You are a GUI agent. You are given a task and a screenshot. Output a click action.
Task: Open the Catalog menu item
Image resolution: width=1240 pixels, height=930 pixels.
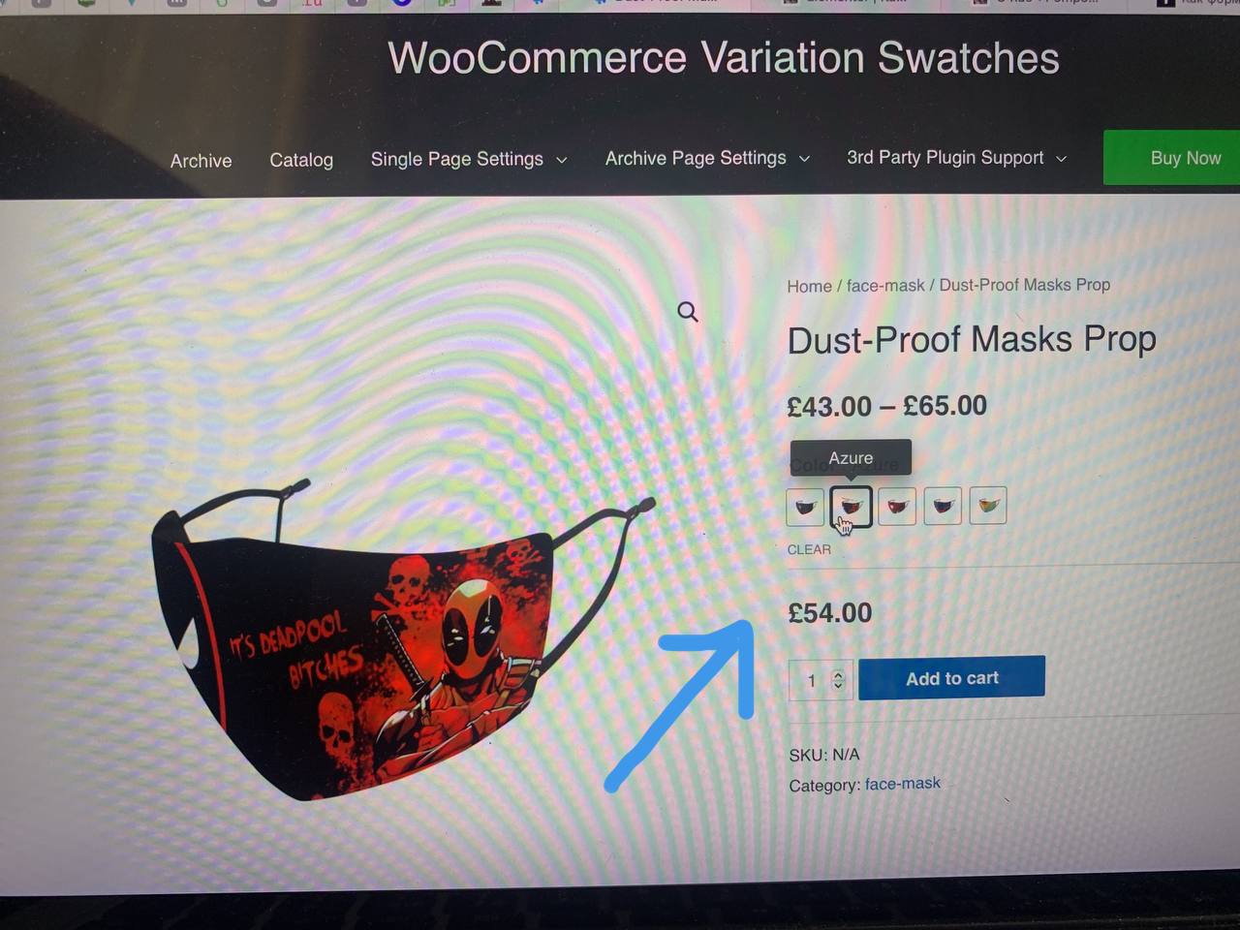pyautogui.click(x=301, y=160)
